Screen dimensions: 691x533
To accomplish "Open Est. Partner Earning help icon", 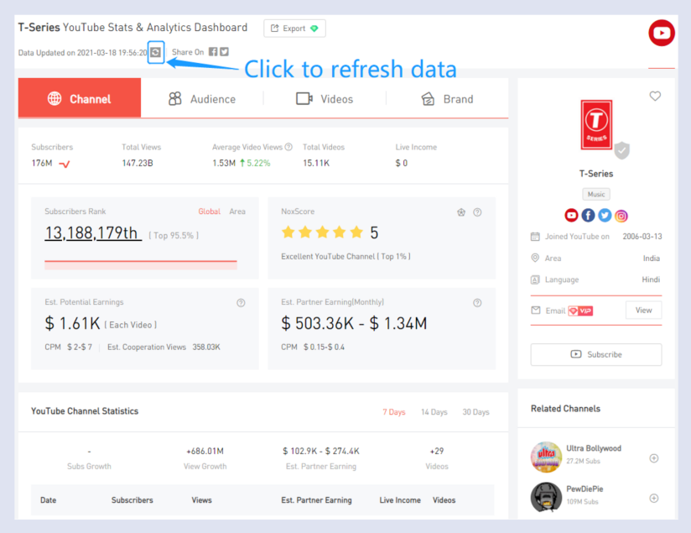I will click(x=477, y=303).
